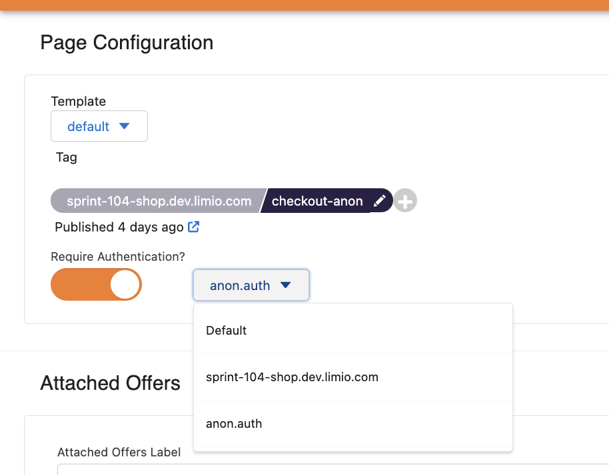This screenshot has height=475, width=609.
Task: Click the Require Authentication? label
Action: pos(117,256)
